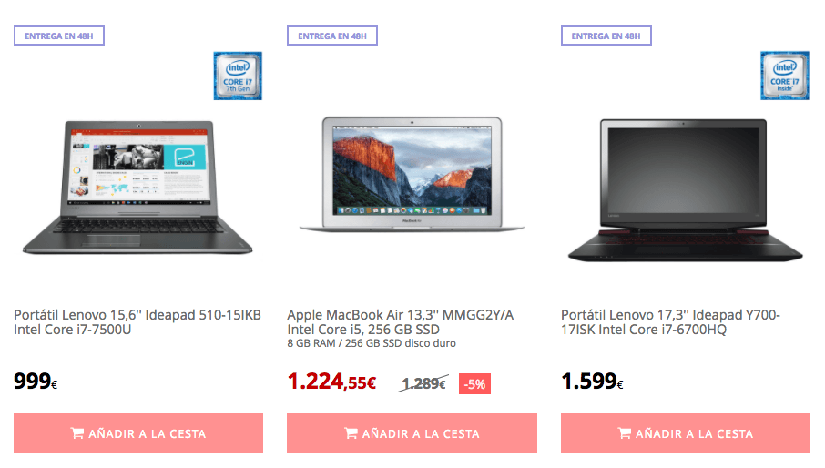Click the Intel Core i7 Inside badge
The height and width of the screenshot is (468, 825).
click(785, 76)
